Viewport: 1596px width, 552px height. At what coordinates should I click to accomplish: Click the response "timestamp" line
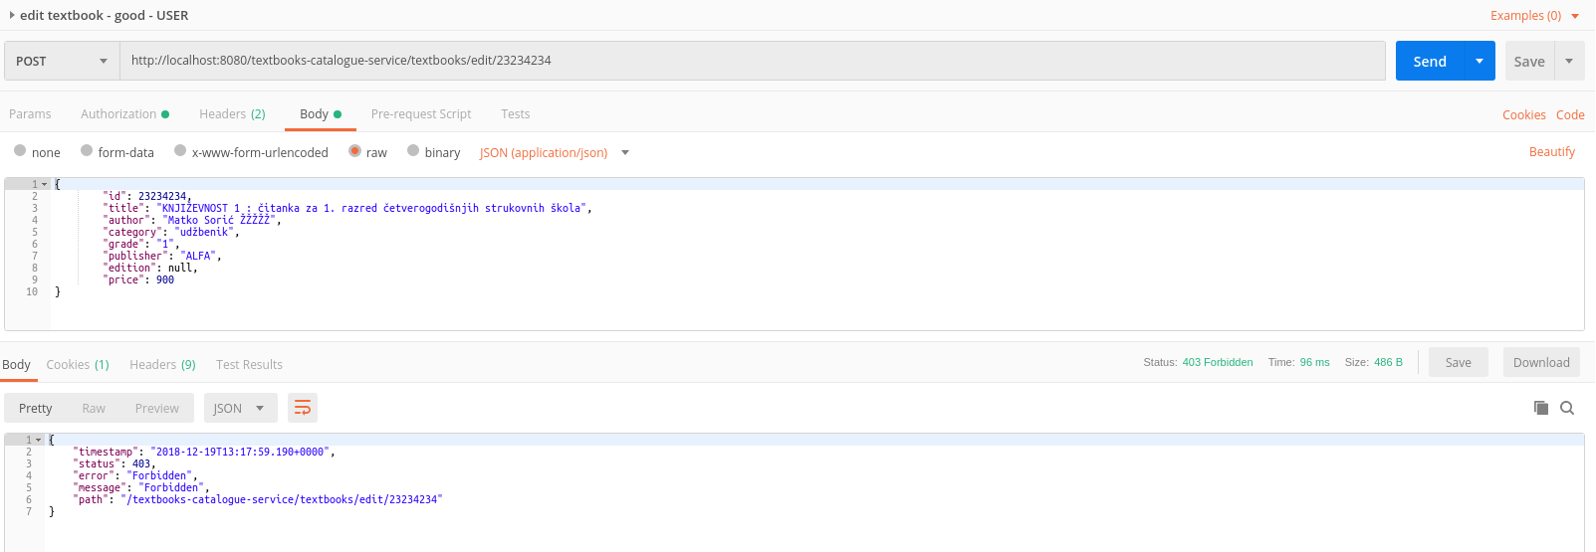point(204,452)
